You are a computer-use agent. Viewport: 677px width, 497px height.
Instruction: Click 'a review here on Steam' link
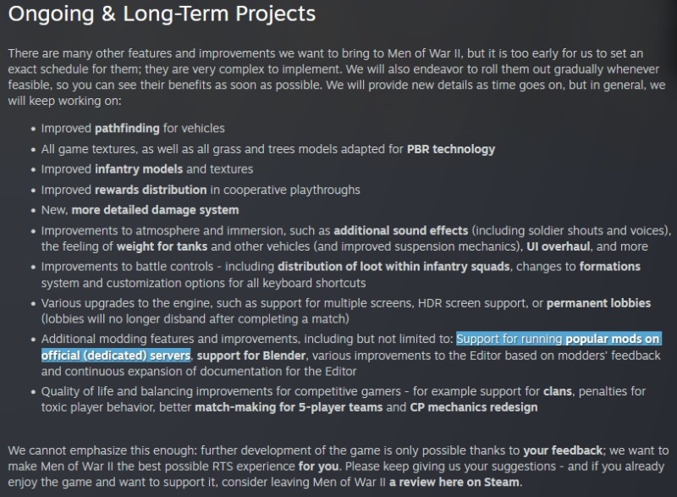click(x=454, y=482)
